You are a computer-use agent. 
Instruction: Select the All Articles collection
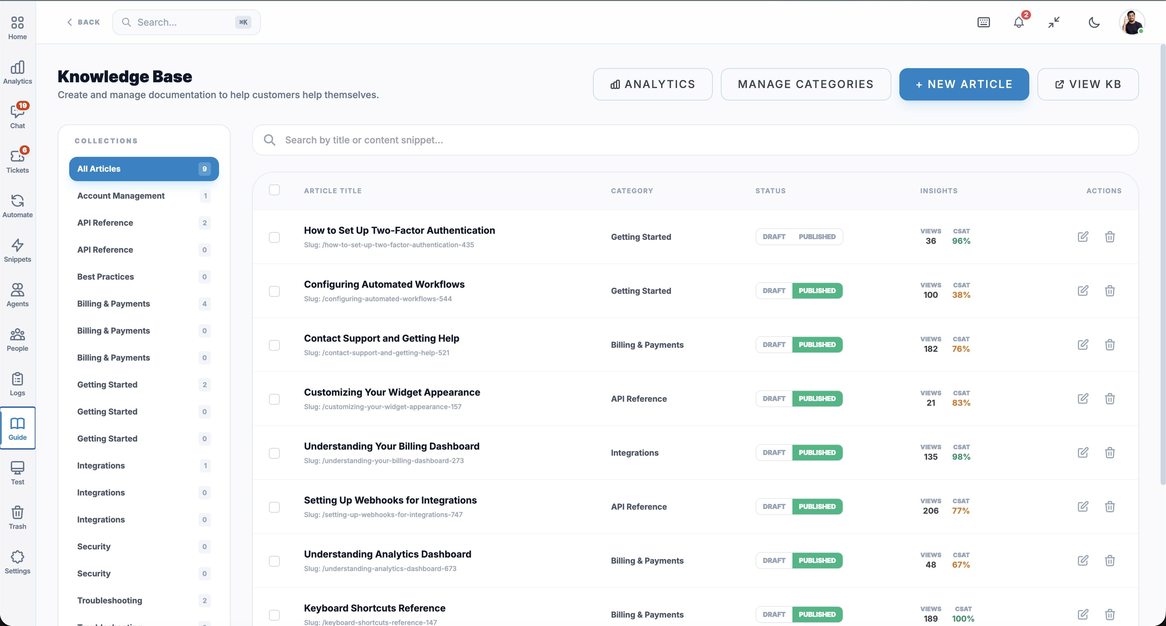(x=144, y=169)
